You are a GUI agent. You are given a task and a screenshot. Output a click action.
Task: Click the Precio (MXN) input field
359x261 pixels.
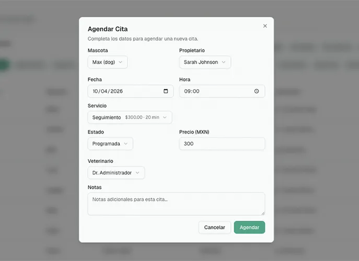pyautogui.click(x=222, y=144)
